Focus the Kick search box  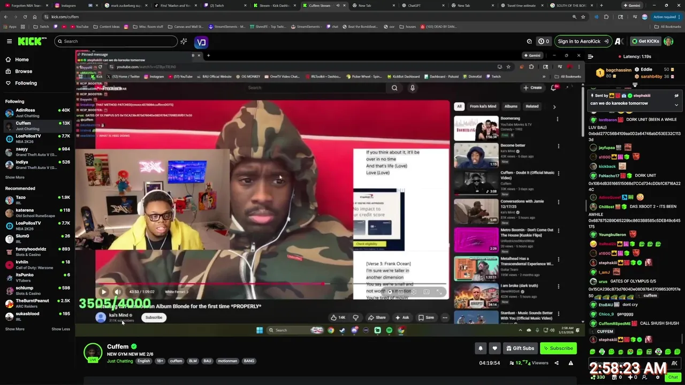pos(116,41)
